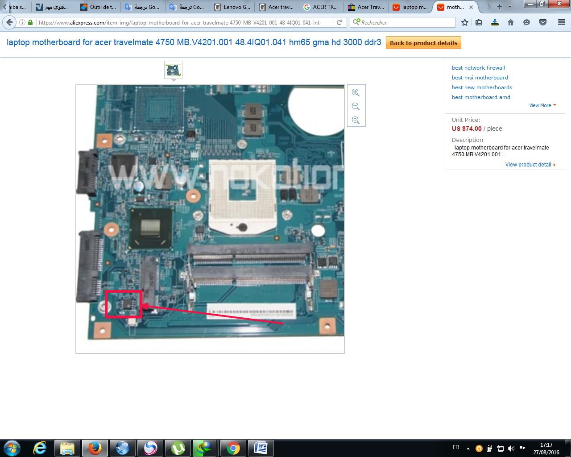Viewport: 571px width, 457px height.
Task: Open the Firefox downloads panel
Action: (495, 22)
